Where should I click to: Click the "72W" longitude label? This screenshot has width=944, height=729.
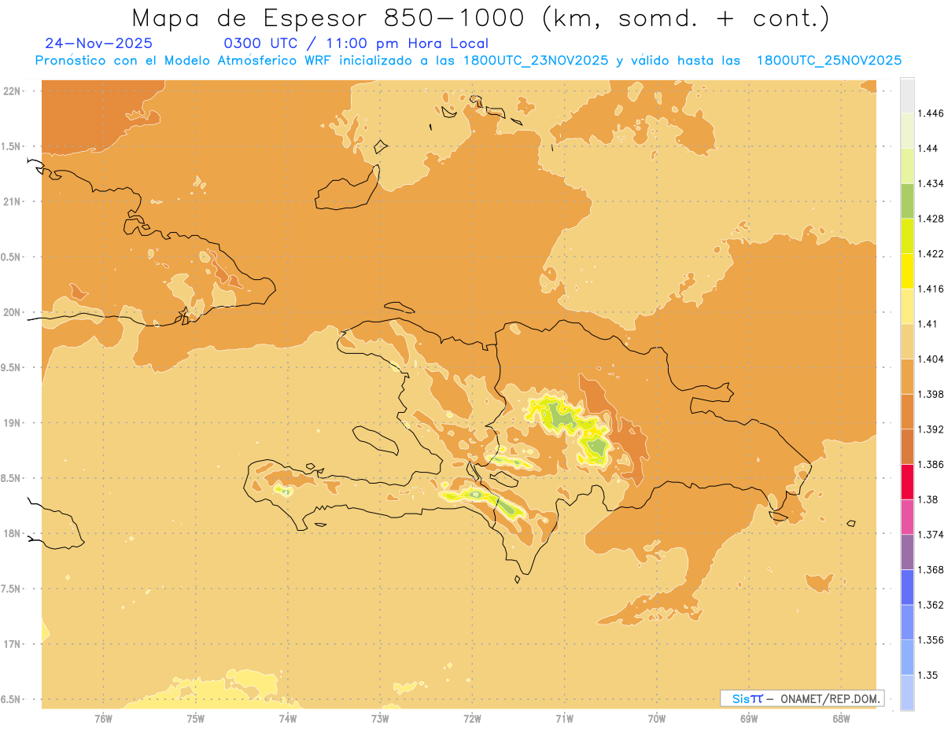click(x=472, y=720)
